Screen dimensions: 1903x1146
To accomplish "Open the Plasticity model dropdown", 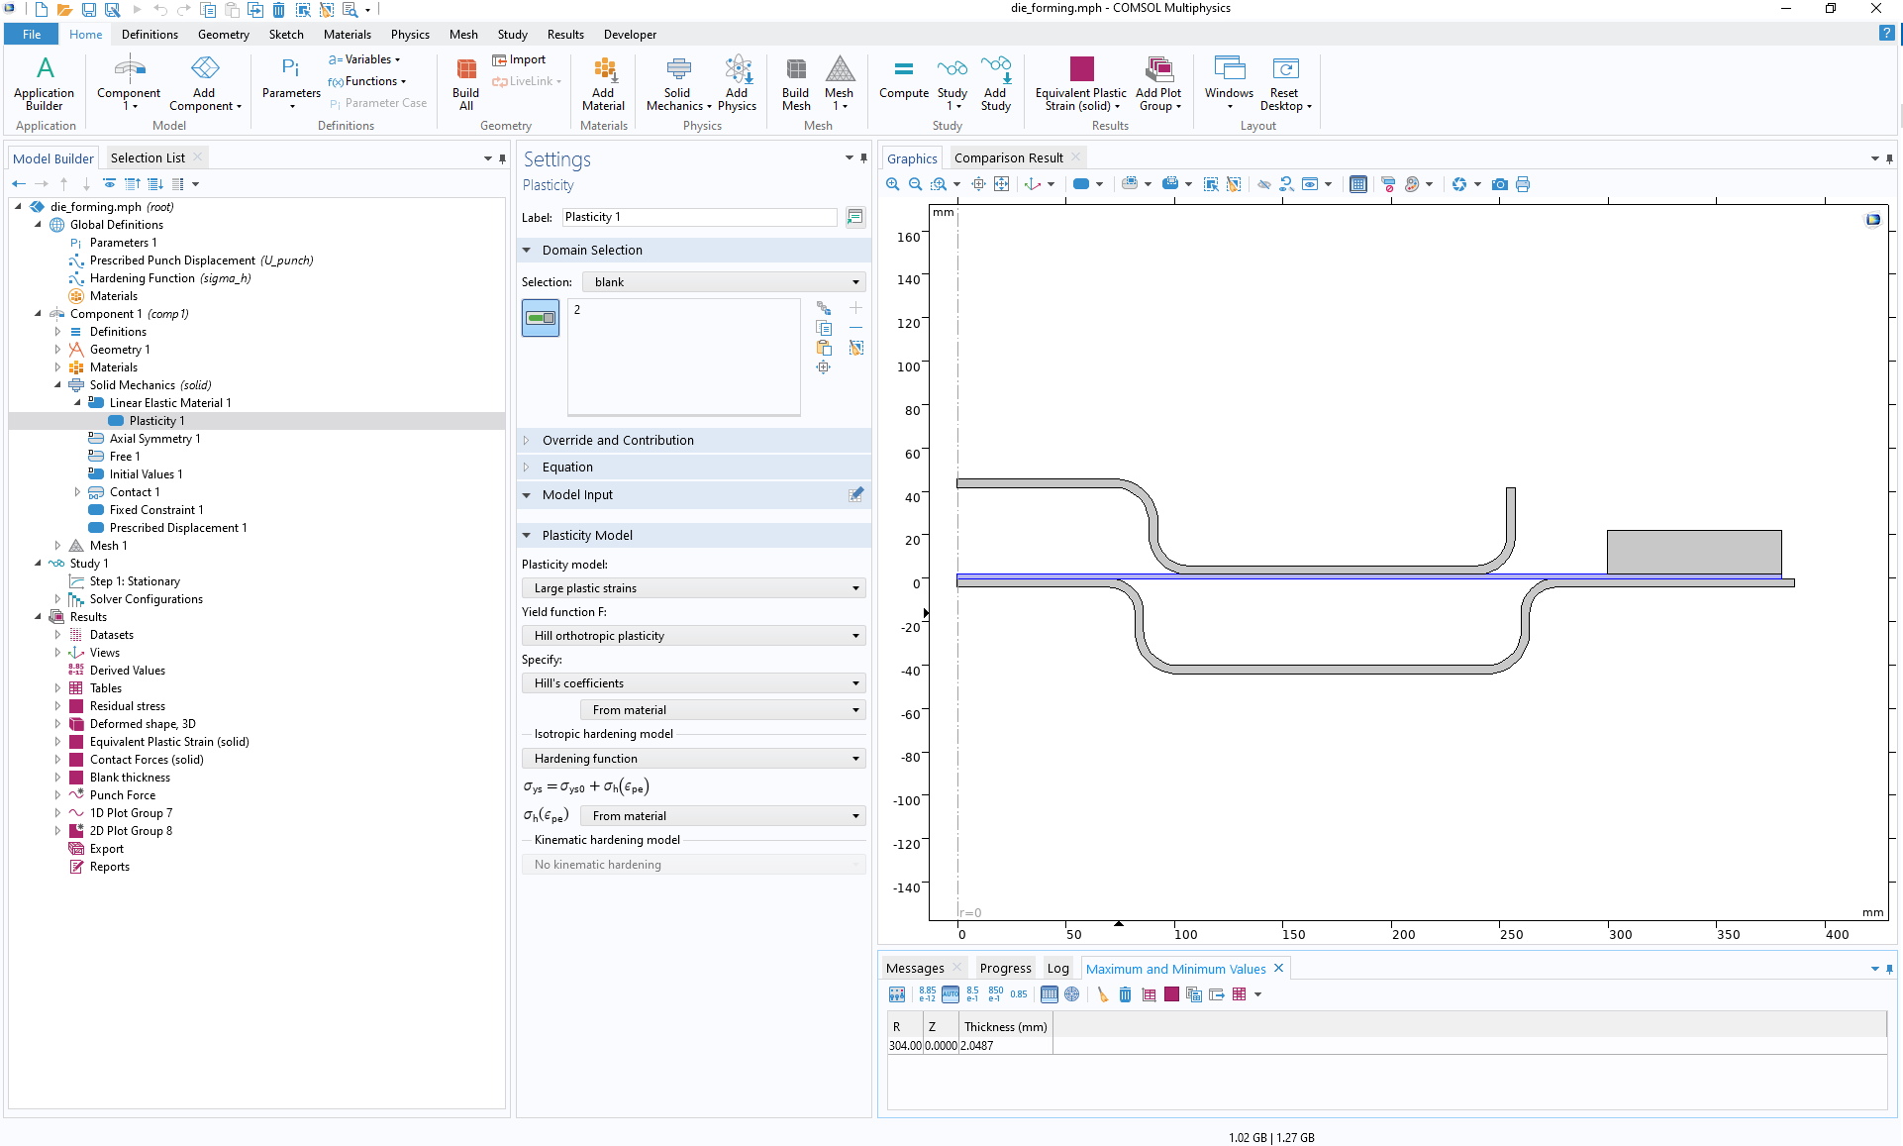I will point(692,587).
